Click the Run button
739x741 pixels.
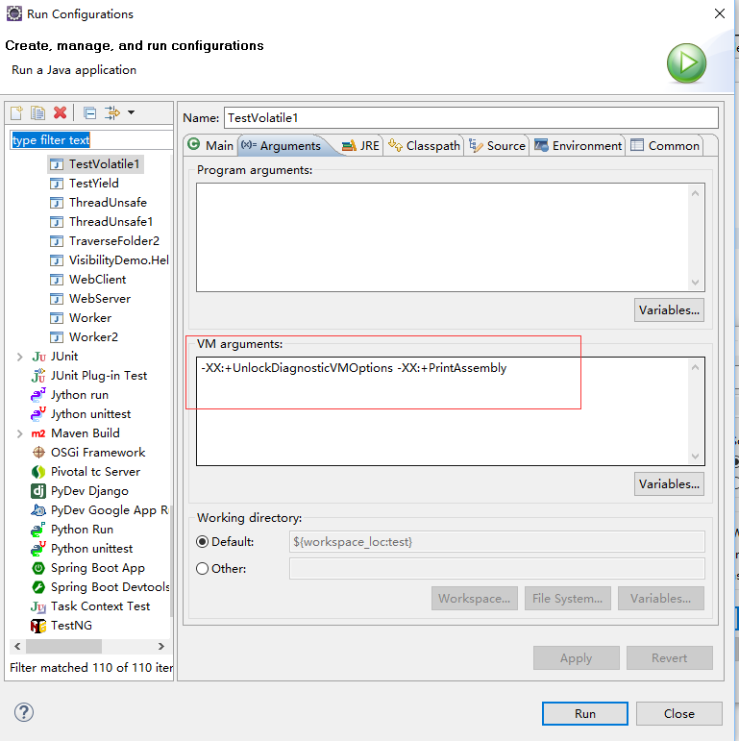(x=585, y=713)
